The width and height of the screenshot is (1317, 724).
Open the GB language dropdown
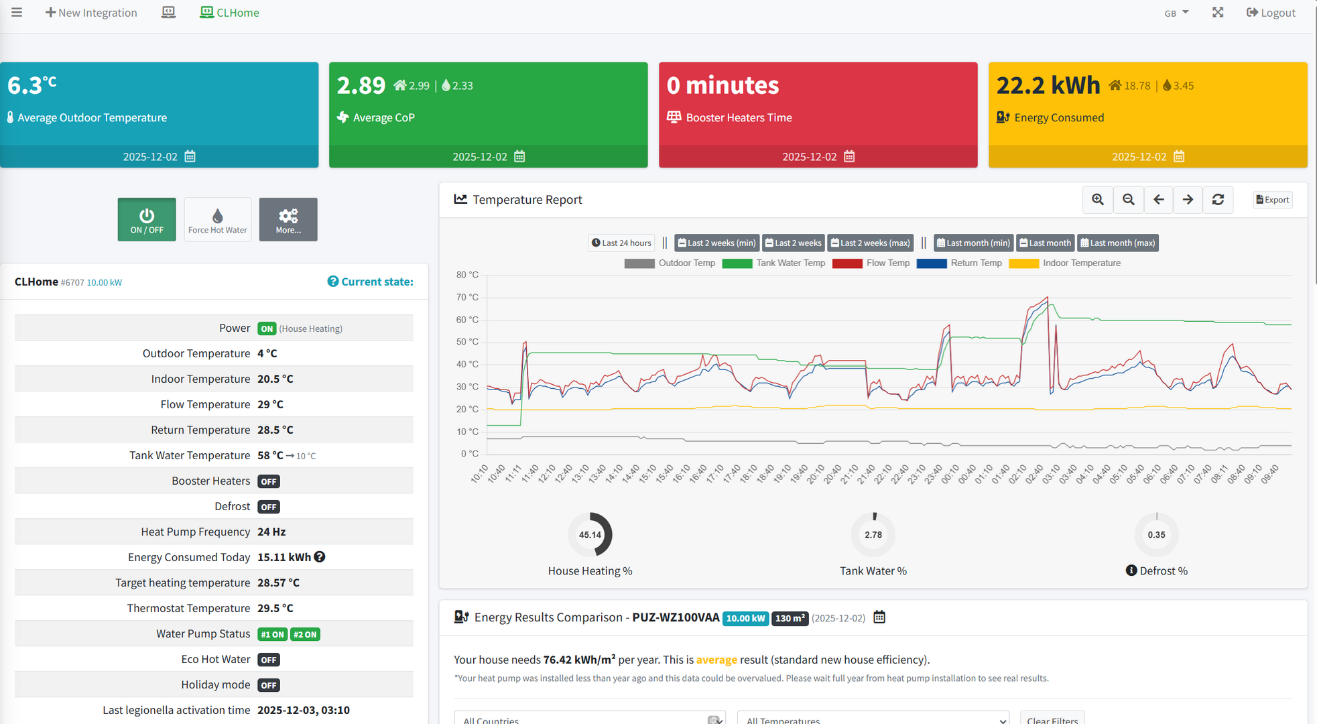[1176, 13]
